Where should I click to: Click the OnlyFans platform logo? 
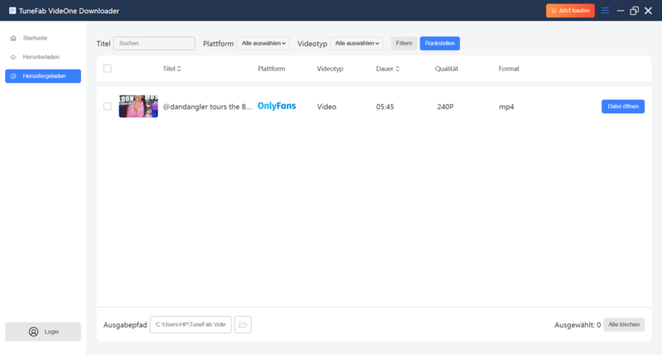(276, 106)
